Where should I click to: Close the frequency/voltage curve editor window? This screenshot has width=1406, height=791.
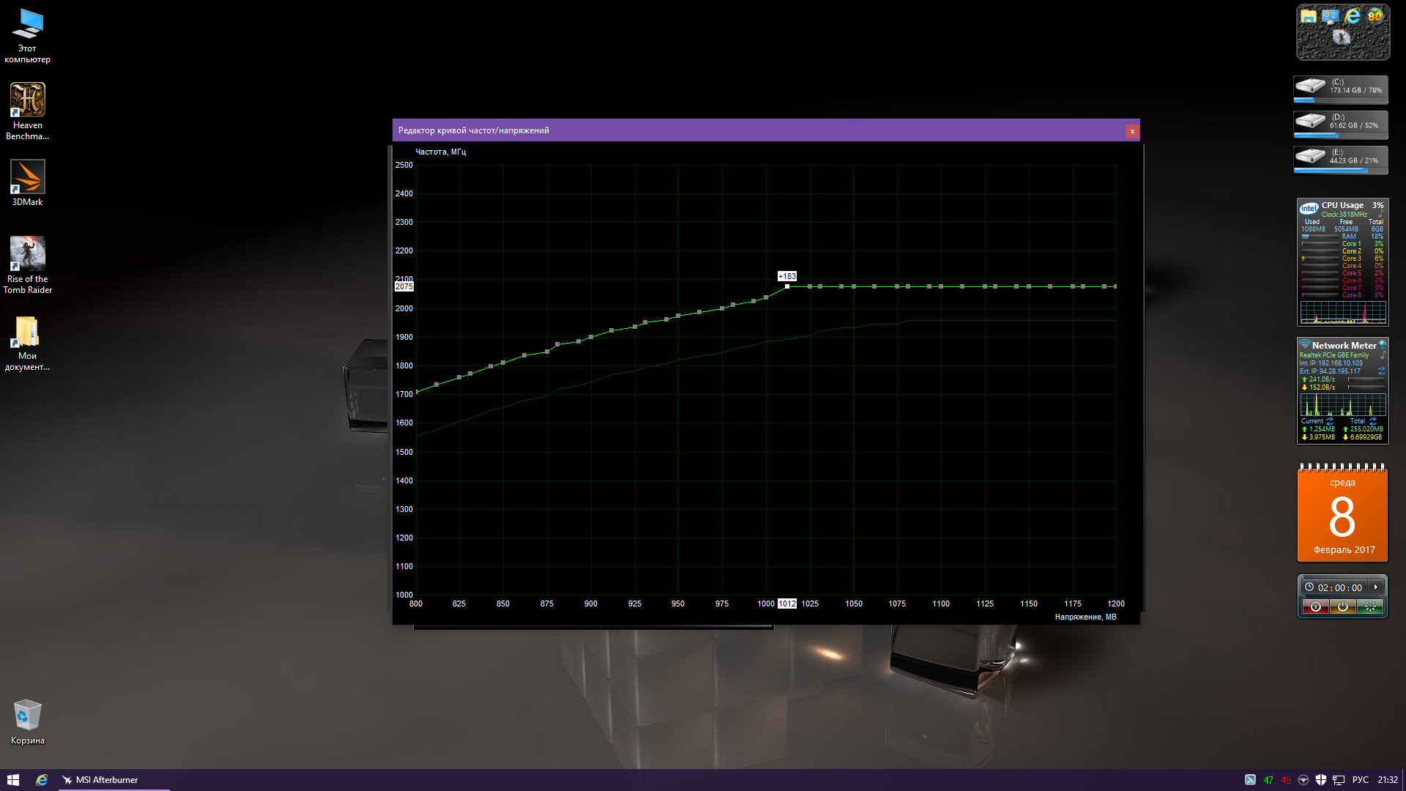[x=1132, y=131]
